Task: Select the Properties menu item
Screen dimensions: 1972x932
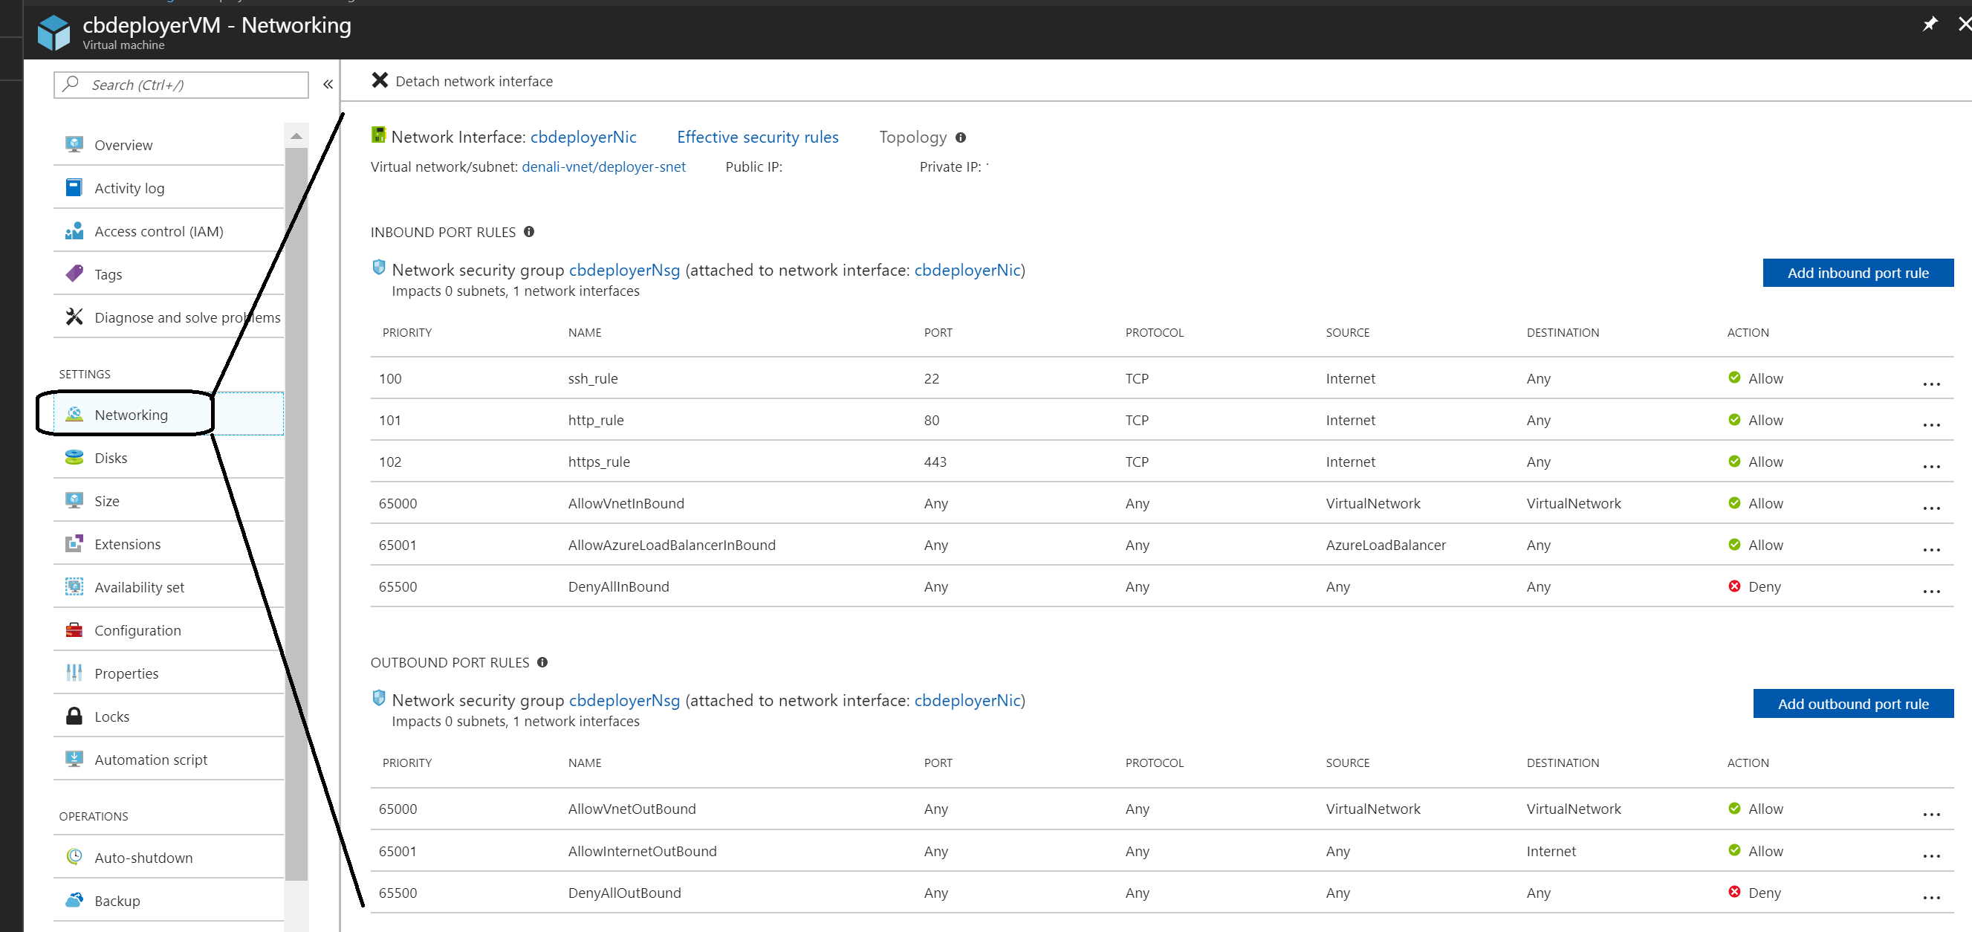Action: tap(169, 673)
